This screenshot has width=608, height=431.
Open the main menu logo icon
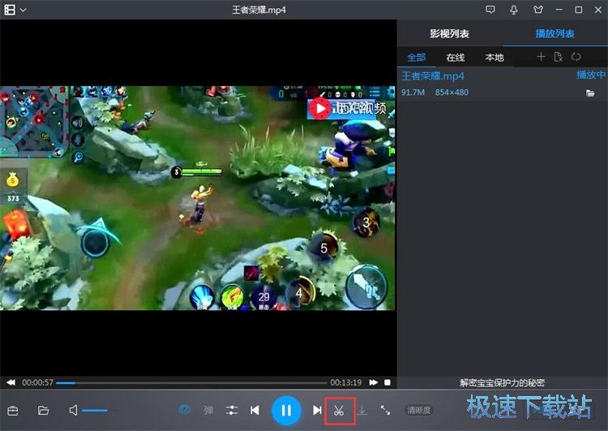(10, 10)
